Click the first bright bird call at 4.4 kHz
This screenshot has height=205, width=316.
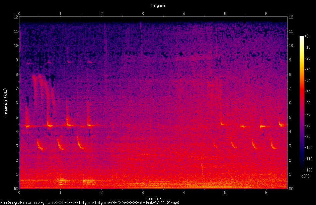point(27,125)
